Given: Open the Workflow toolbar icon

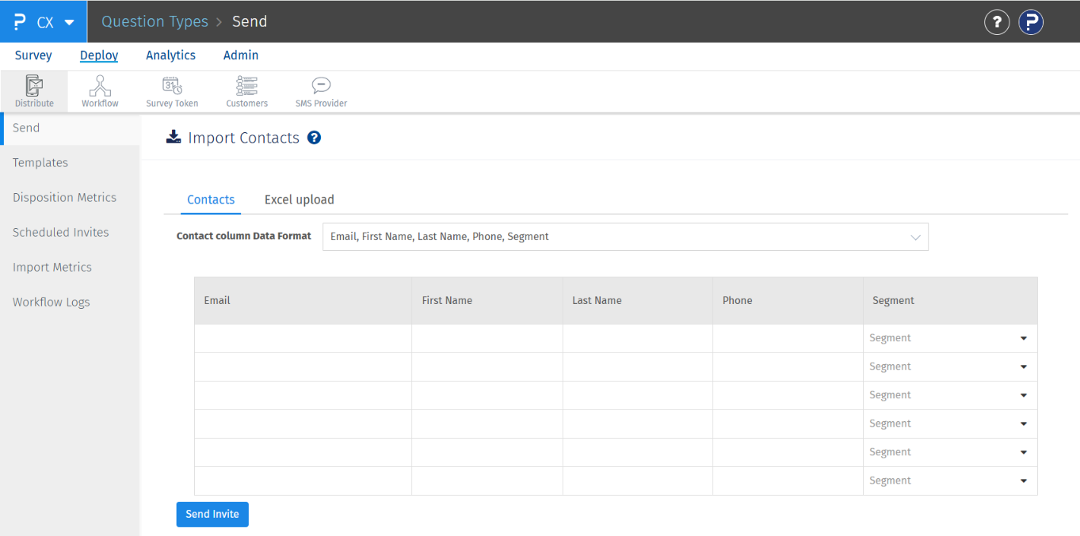Looking at the screenshot, I should 100,91.
